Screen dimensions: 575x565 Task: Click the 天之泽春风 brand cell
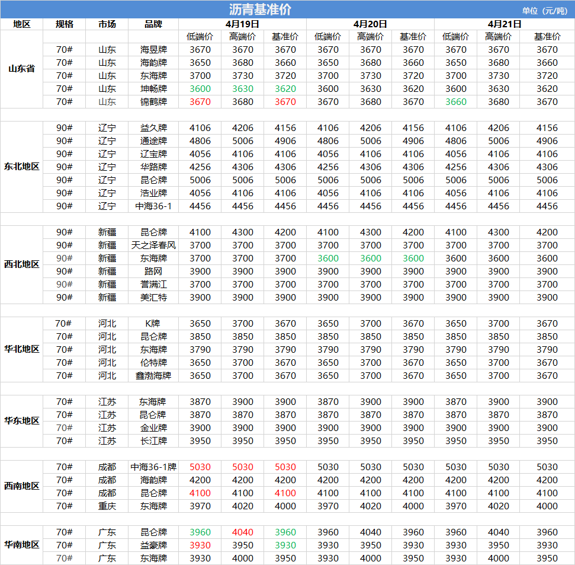pos(153,245)
